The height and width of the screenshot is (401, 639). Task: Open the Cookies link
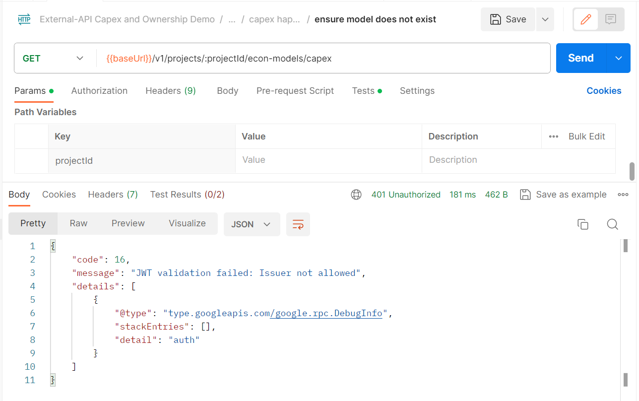604,91
